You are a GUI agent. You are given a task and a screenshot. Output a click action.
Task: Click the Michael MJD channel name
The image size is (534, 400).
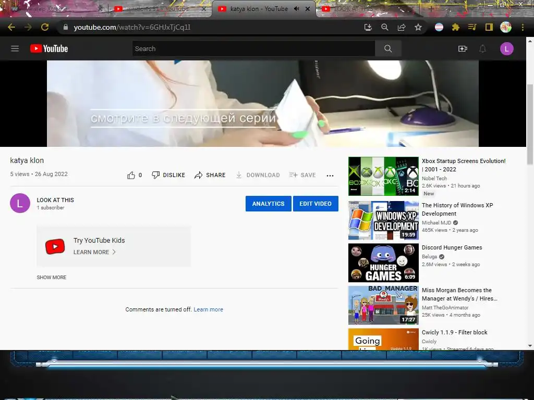(x=436, y=222)
